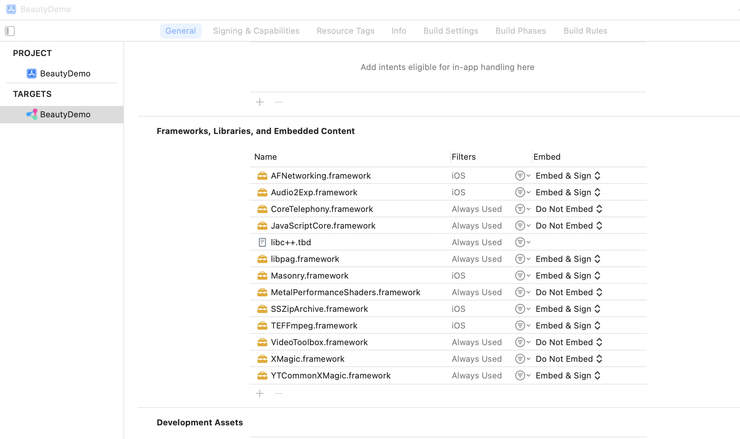Switch to the Build Settings tab

[451, 31]
